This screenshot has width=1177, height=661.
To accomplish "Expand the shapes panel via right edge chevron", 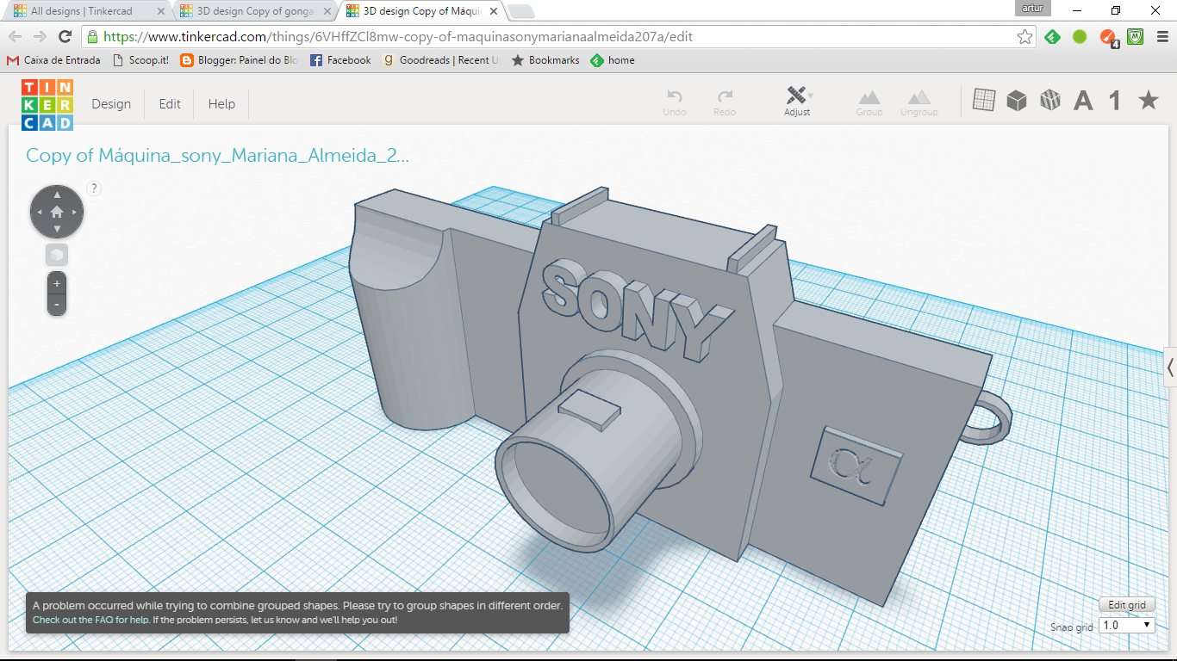I will pos(1170,368).
